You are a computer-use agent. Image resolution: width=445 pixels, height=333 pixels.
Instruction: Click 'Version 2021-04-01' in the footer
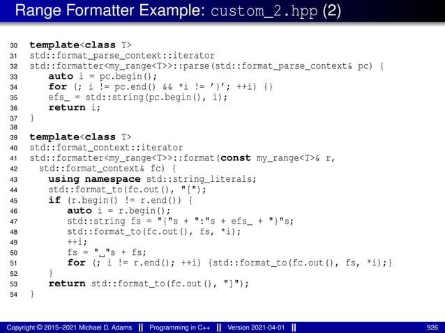pyautogui.click(x=256, y=327)
